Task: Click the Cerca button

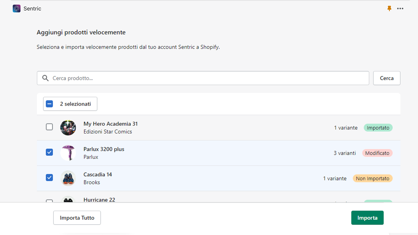Action: click(387, 78)
